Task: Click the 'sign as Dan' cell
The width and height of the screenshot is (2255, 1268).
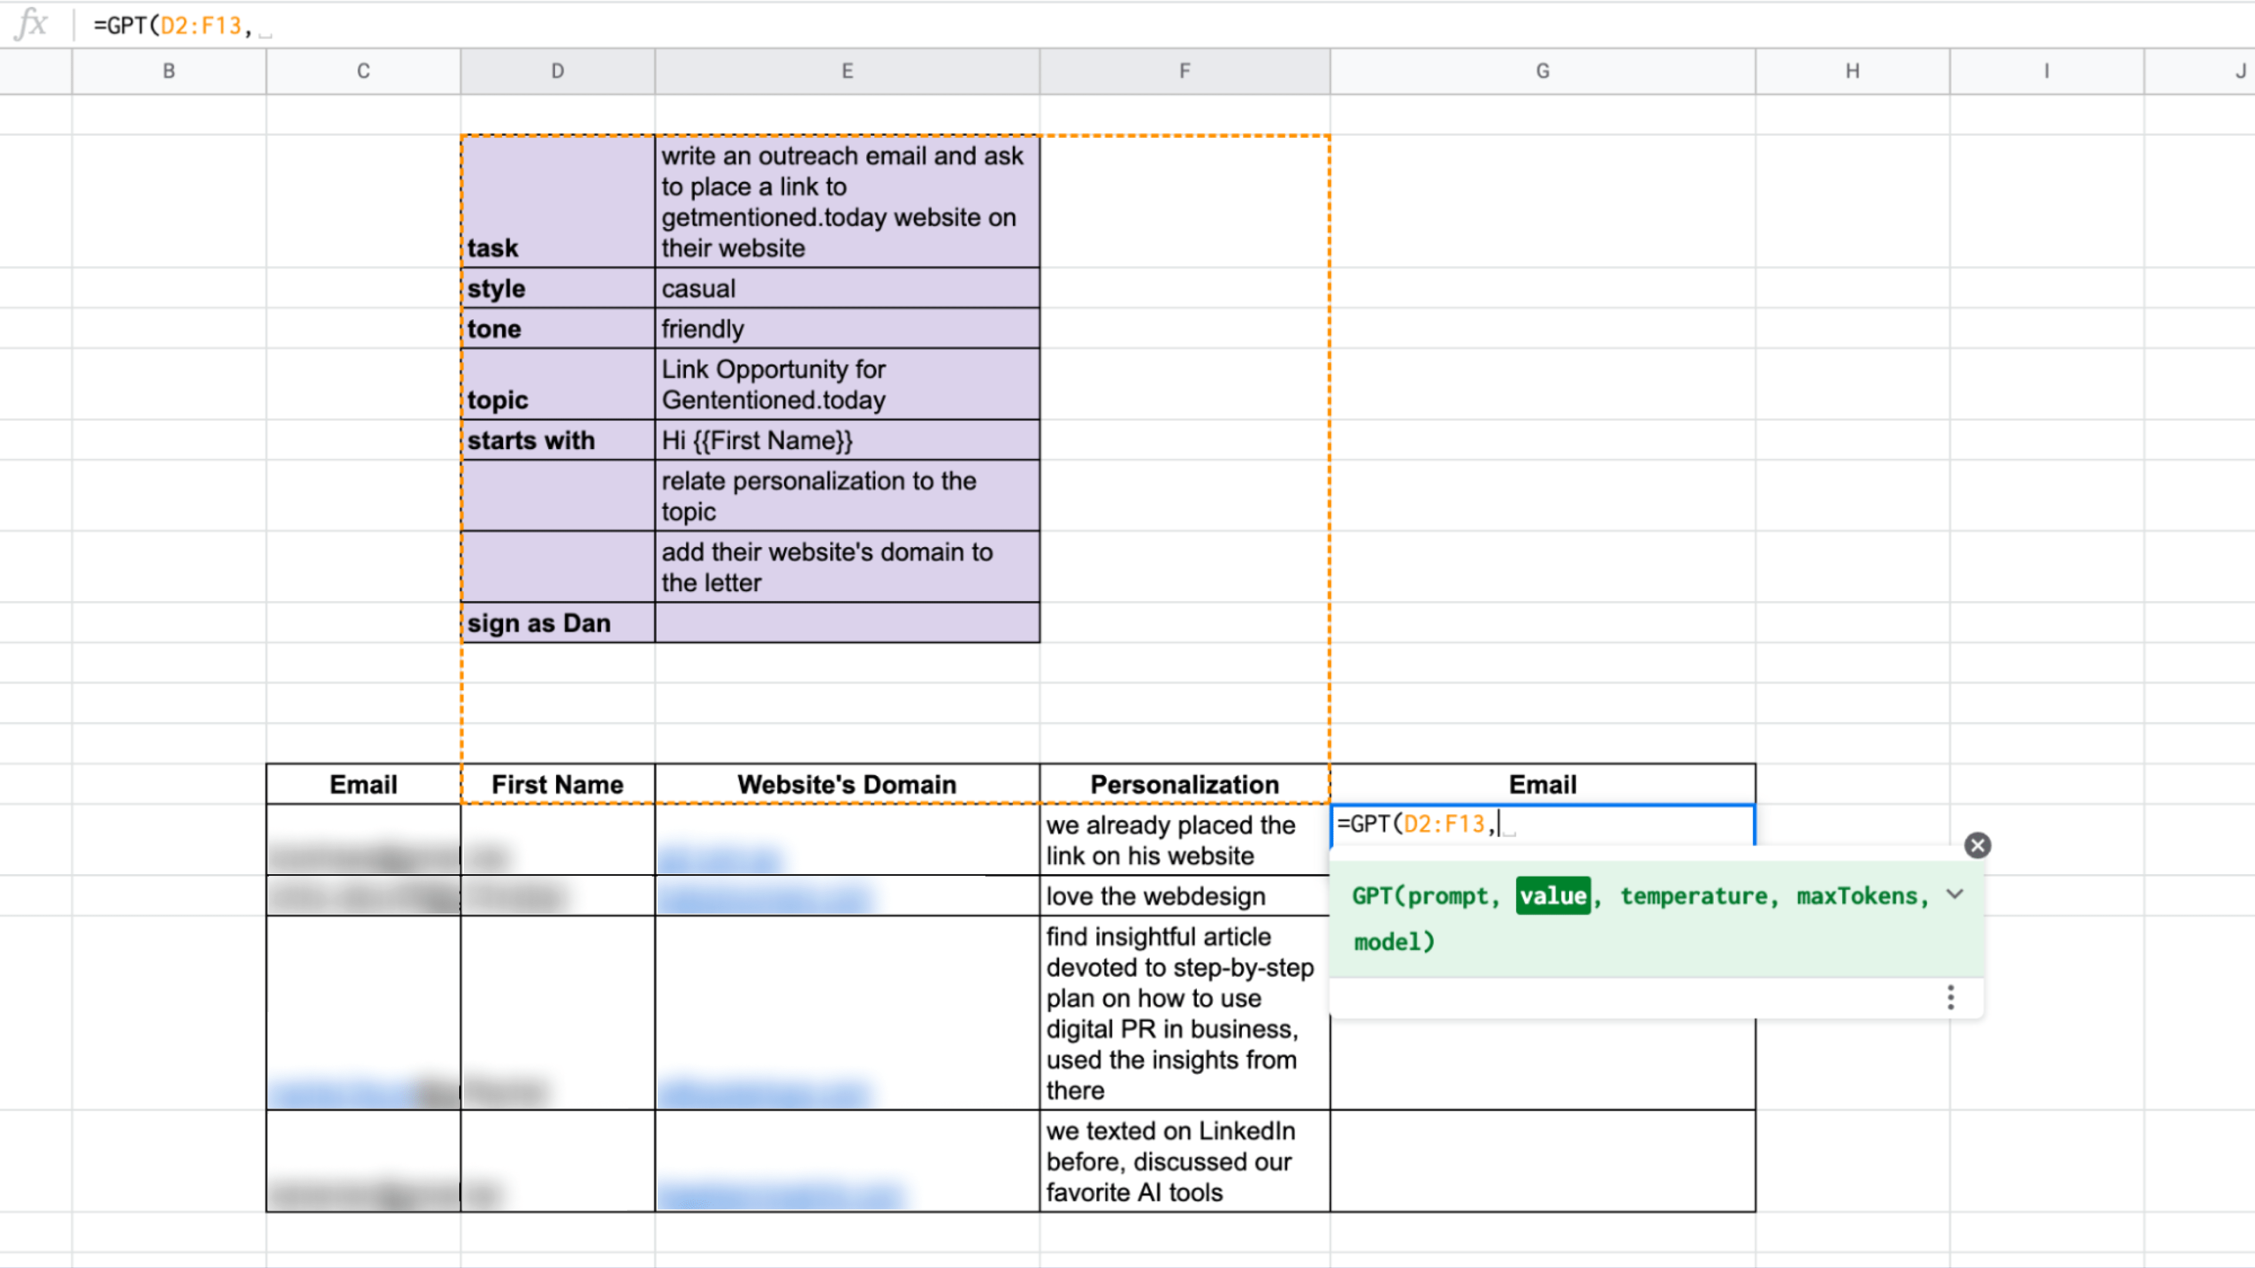Action: click(558, 623)
